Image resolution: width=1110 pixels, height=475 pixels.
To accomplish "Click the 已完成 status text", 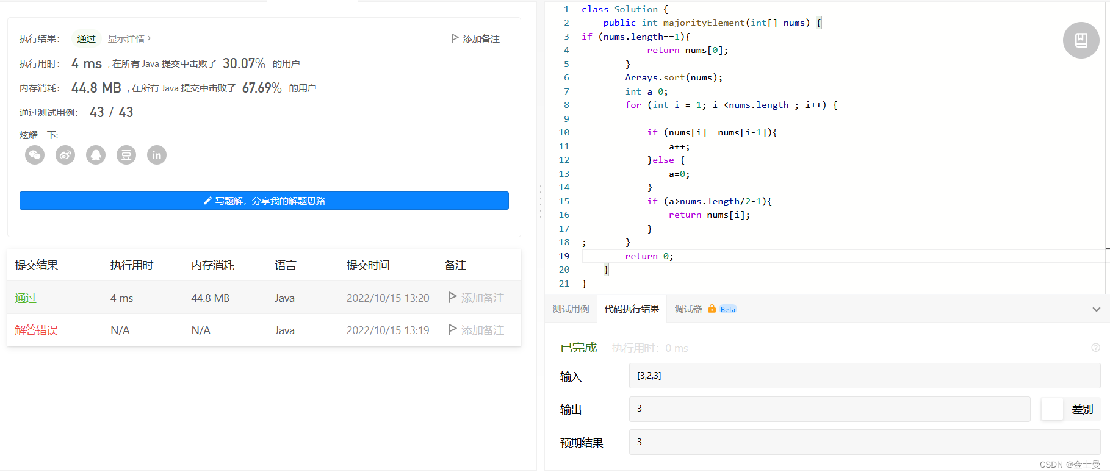I will tap(578, 348).
